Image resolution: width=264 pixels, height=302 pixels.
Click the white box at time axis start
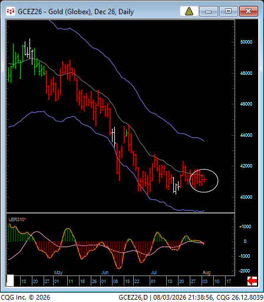coord(10,281)
